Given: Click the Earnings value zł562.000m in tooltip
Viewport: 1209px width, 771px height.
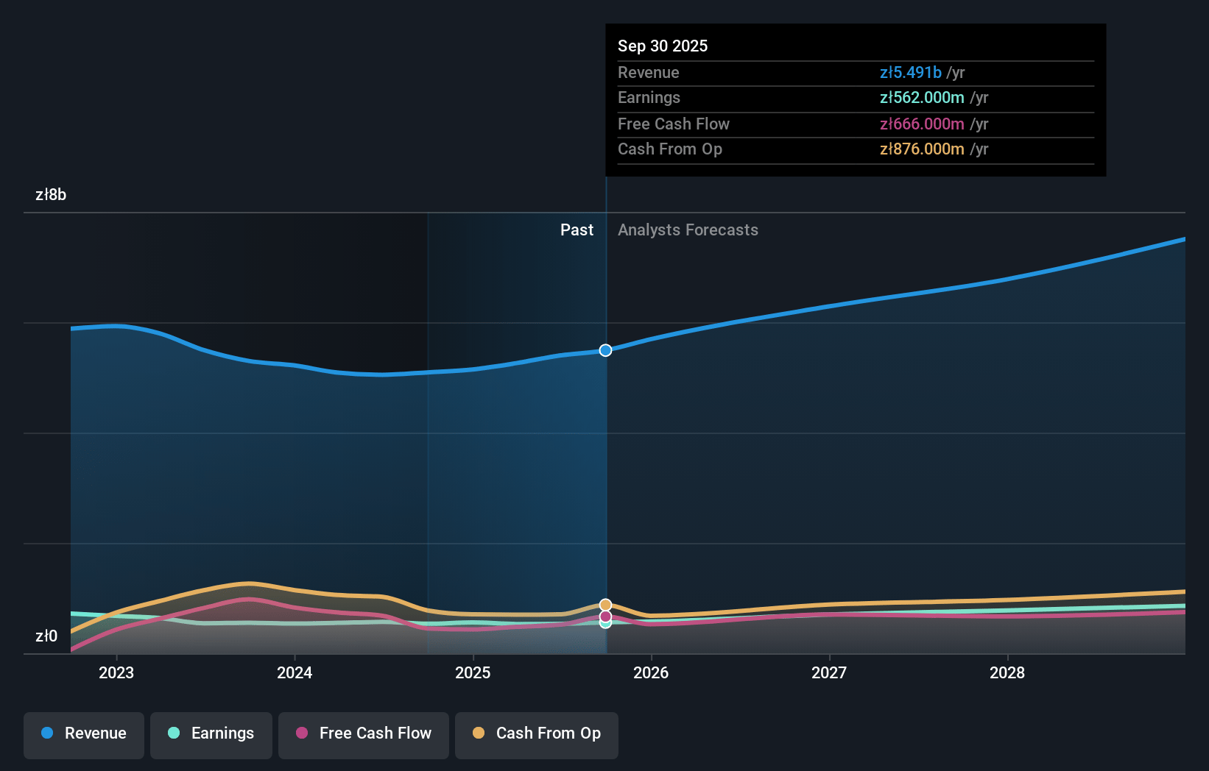Looking at the screenshot, I should point(922,98).
